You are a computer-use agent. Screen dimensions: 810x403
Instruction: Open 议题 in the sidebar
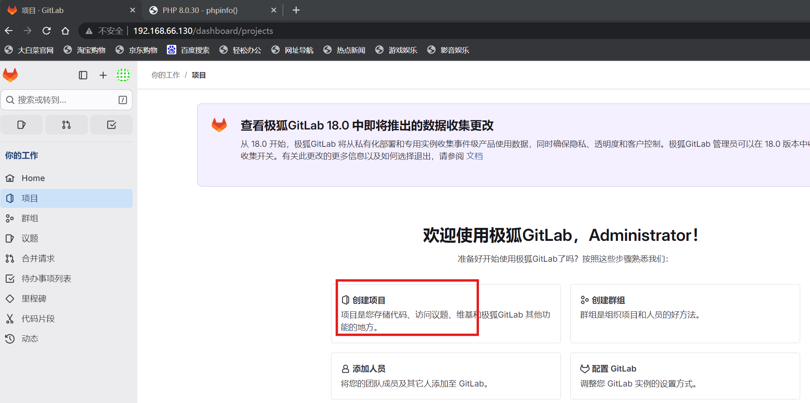67,238
